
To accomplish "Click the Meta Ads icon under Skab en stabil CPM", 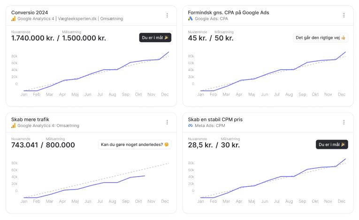I will 191,125.
